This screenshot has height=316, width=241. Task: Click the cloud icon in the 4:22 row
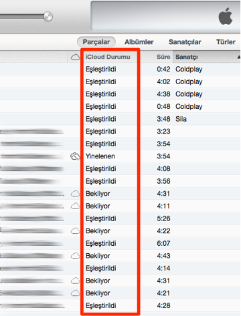tap(75, 231)
